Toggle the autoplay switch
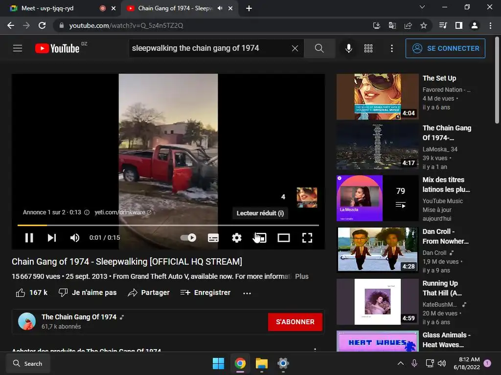The width and height of the screenshot is (501, 375). 188,238
